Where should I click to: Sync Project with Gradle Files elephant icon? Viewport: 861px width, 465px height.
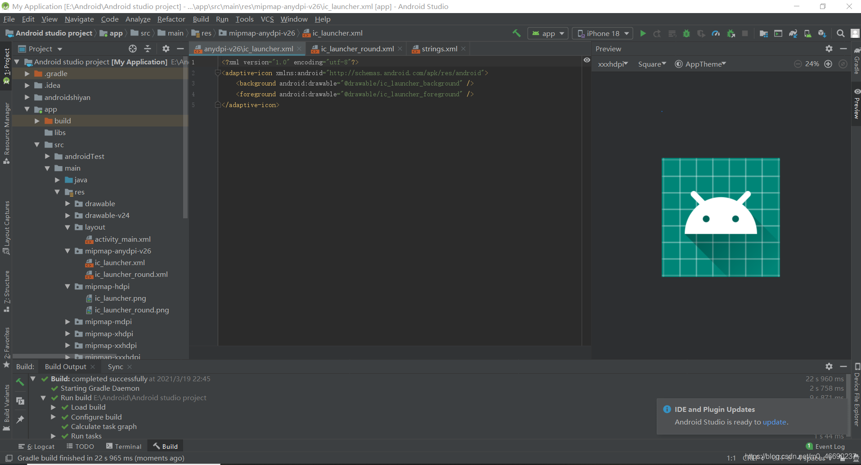[793, 33]
